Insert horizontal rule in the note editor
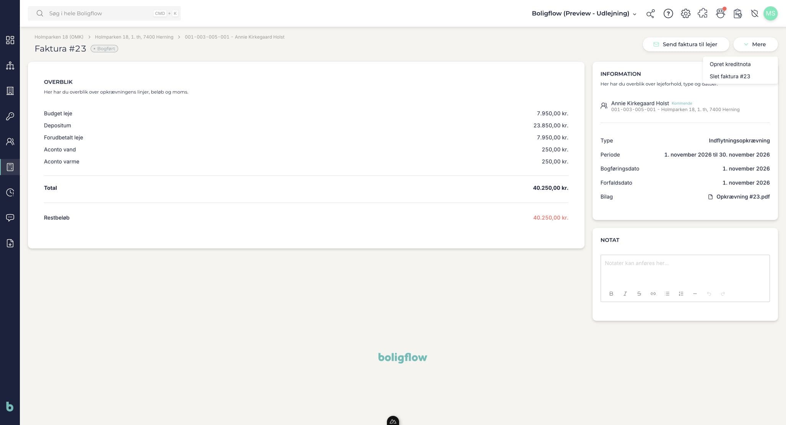 pyautogui.click(x=695, y=294)
